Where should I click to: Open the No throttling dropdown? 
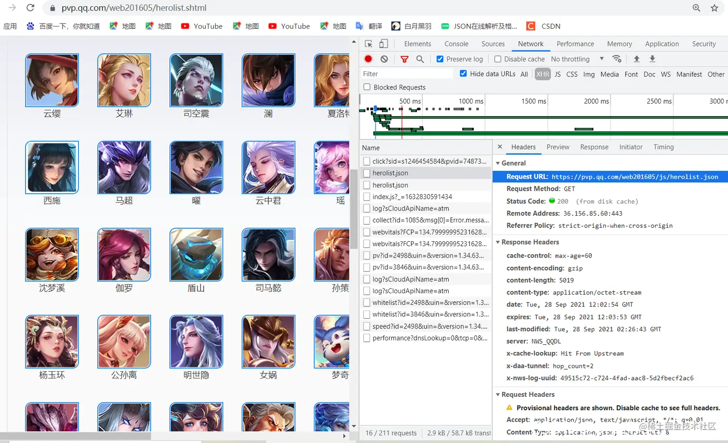[577, 59]
